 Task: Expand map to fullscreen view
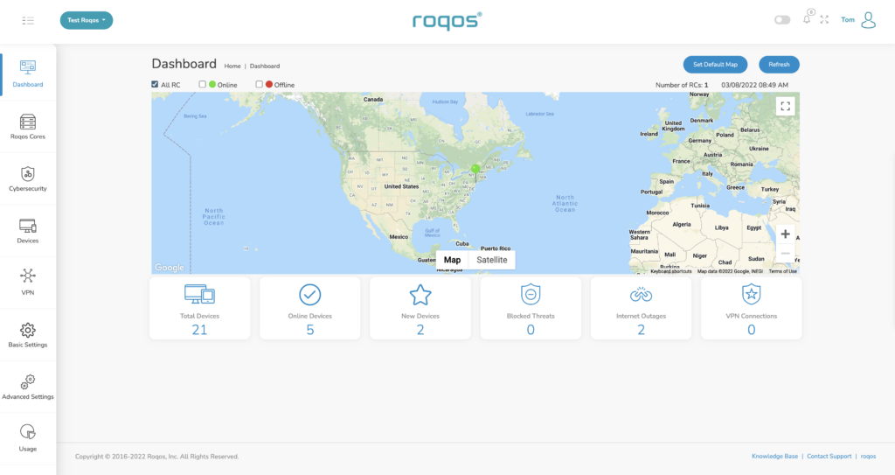pyautogui.click(x=786, y=106)
